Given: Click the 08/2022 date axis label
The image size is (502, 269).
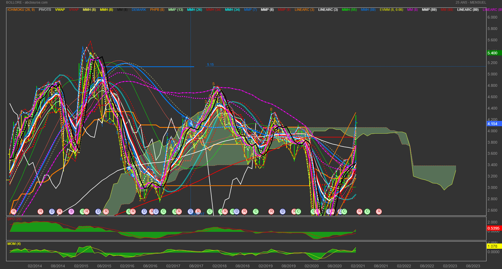Looking at the screenshot, I should point(427,266).
